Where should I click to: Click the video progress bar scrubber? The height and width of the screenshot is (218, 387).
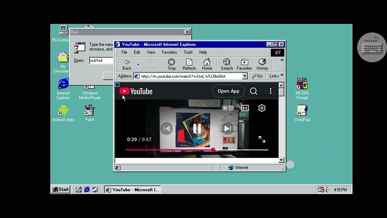(213, 150)
